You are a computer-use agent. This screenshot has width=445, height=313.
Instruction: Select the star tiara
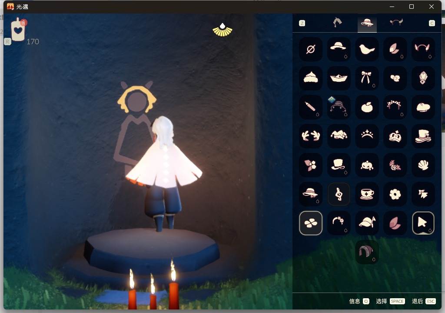point(367,136)
